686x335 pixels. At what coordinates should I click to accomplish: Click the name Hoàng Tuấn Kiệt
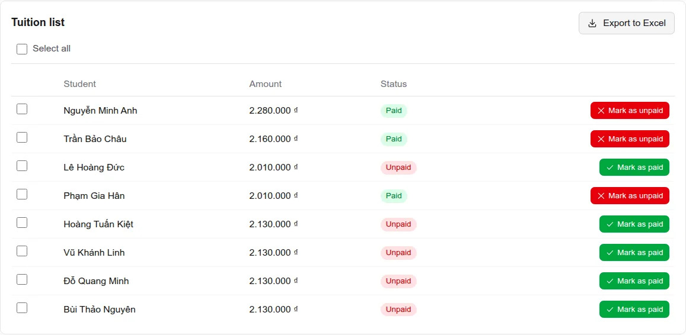coord(98,224)
